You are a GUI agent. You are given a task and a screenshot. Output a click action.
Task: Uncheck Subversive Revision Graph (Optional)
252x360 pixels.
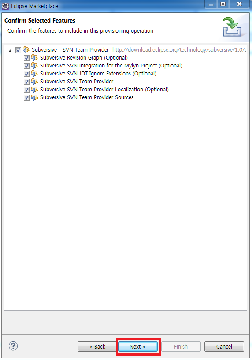pos(26,58)
